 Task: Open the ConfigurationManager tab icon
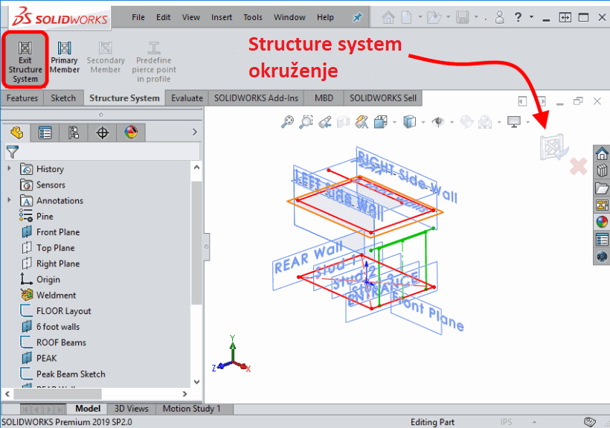74,132
